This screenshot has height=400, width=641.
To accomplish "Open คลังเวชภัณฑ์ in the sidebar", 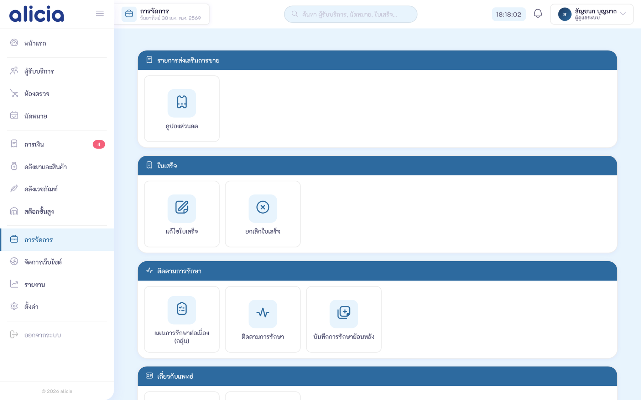I will click(x=57, y=189).
